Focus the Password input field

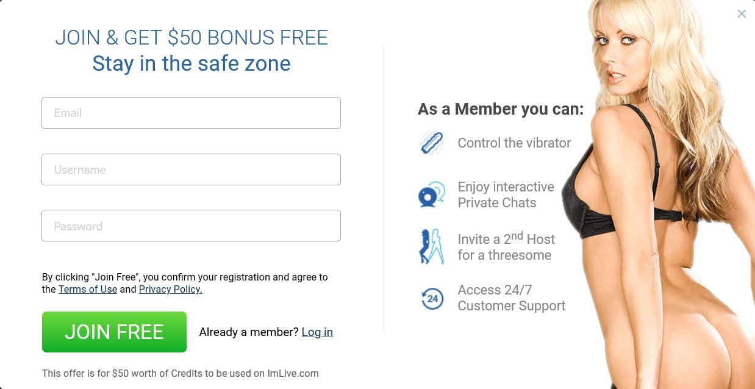(x=191, y=226)
